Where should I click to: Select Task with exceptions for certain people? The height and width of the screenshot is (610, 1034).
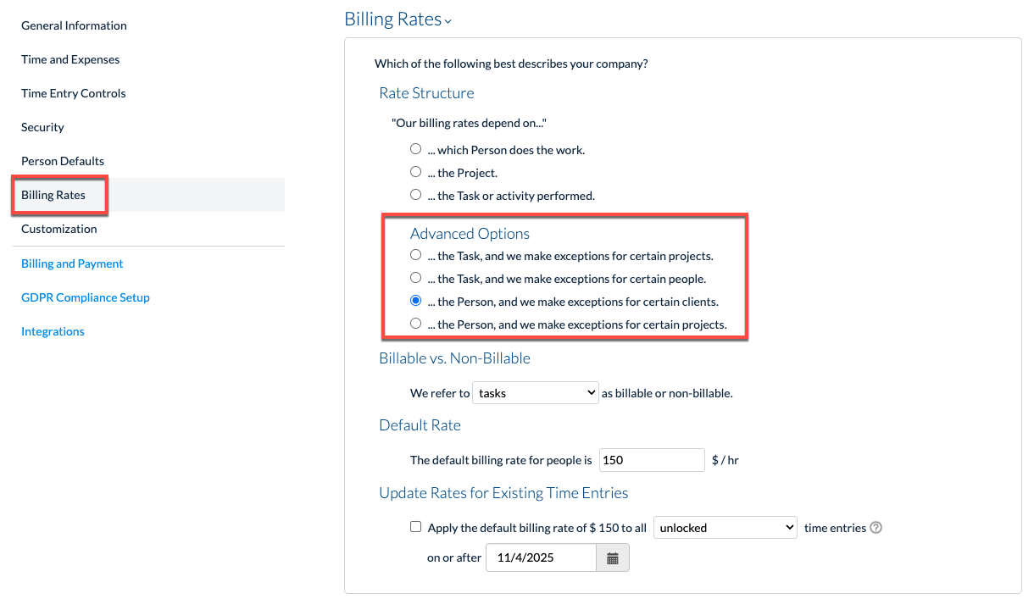415,278
